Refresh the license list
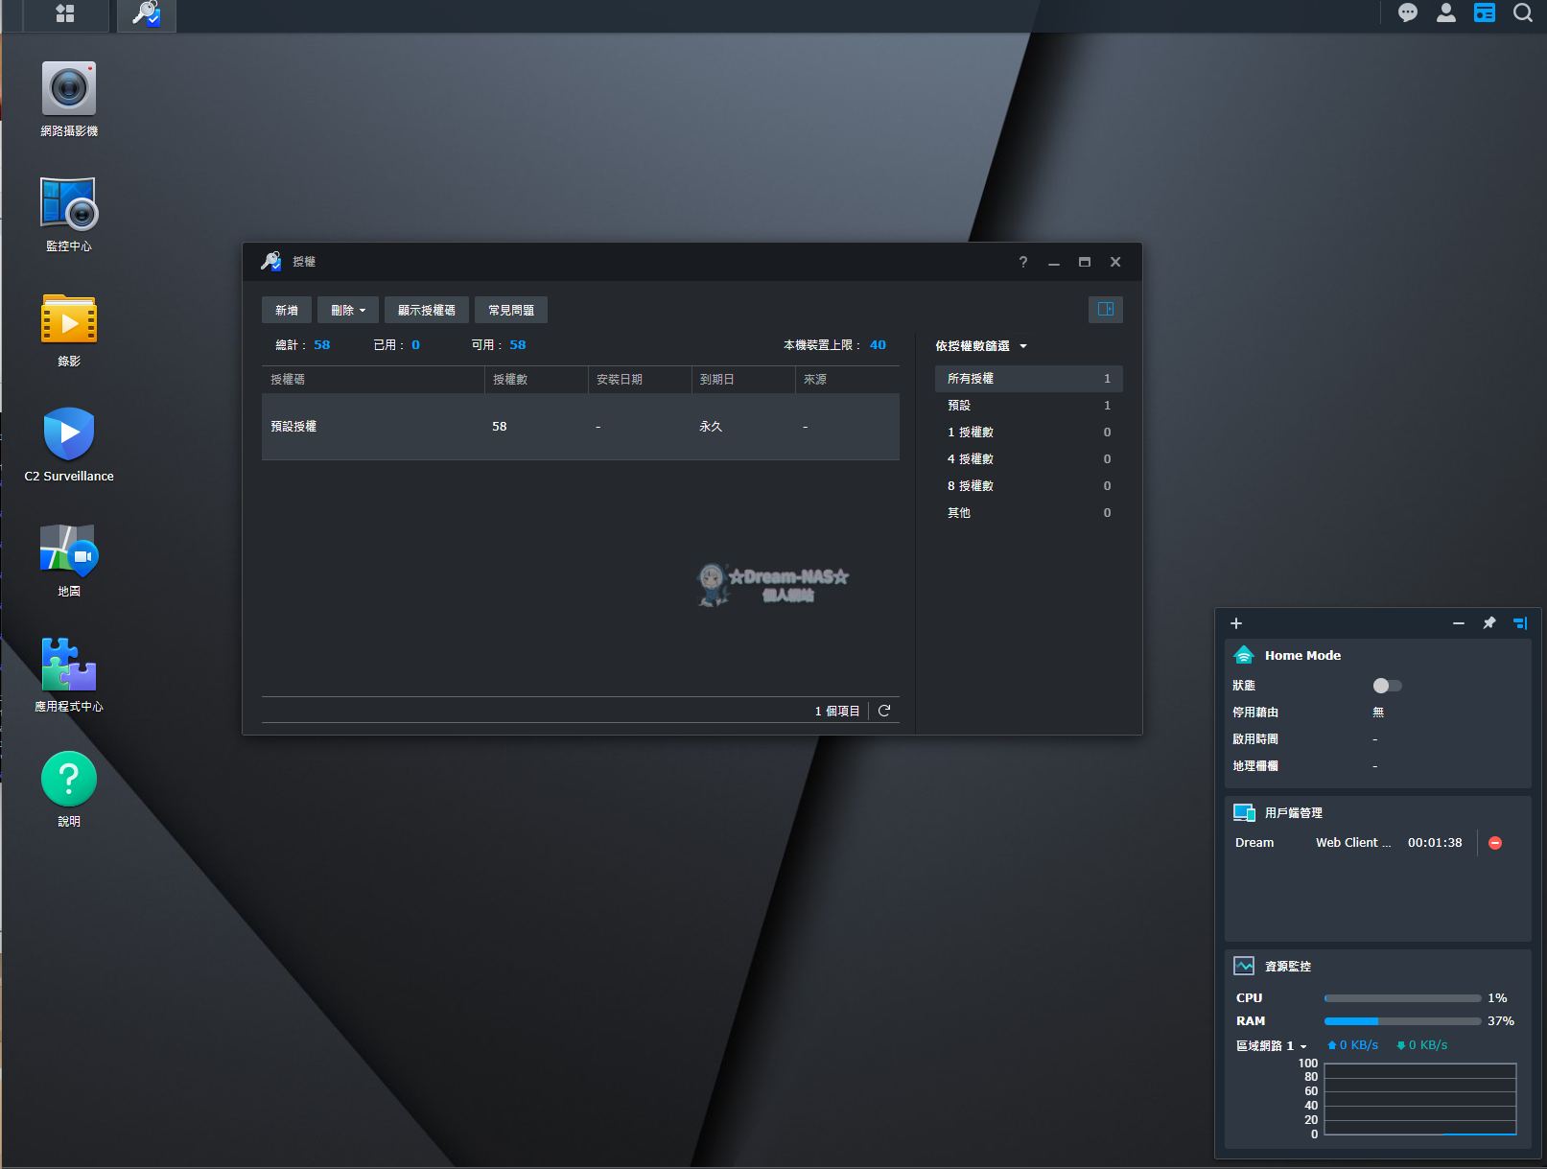The width and height of the screenshot is (1547, 1169). click(x=883, y=710)
